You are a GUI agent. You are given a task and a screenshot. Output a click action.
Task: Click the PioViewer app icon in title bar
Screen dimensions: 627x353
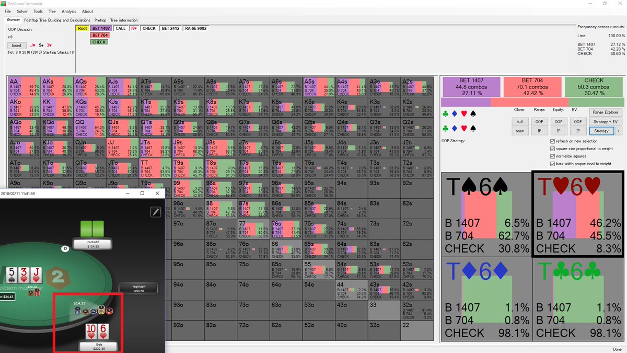click(x=4, y=3)
